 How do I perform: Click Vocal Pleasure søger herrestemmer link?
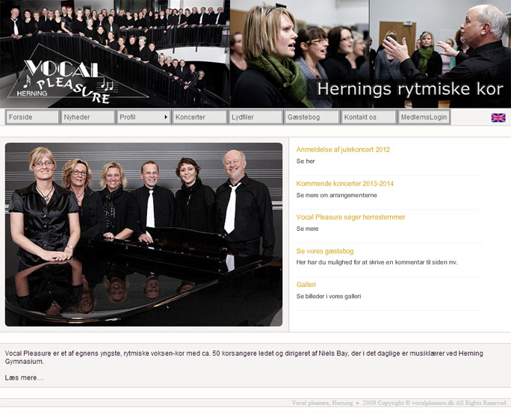coord(350,217)
